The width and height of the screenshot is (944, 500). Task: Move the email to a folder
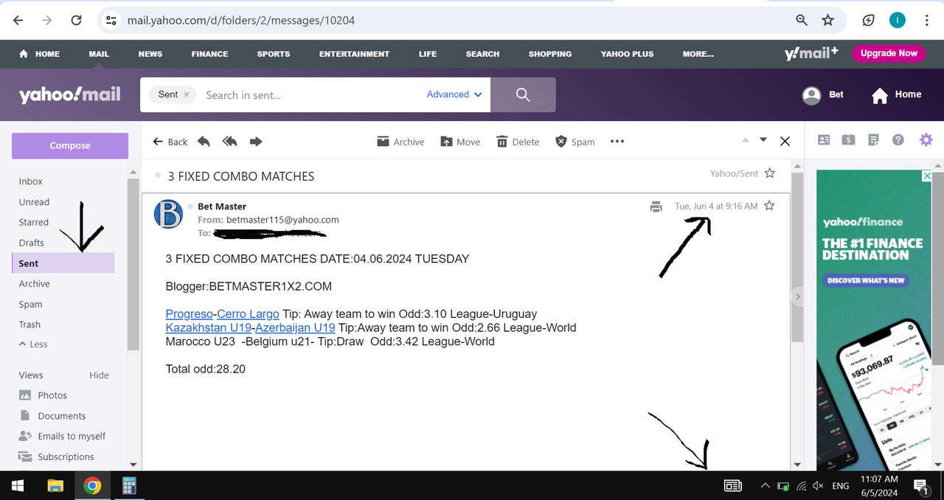(460, 142)
